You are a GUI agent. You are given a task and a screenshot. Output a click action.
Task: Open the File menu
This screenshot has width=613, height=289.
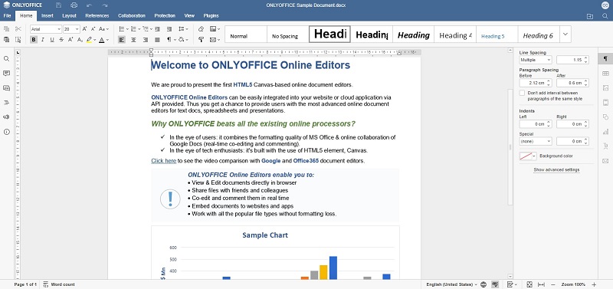7,16
